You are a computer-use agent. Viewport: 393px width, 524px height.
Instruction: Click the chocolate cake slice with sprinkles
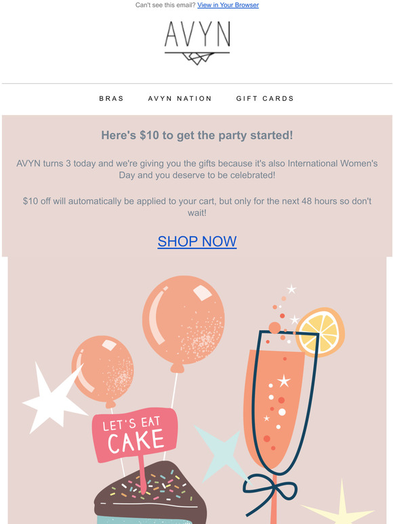click(150, 492)
